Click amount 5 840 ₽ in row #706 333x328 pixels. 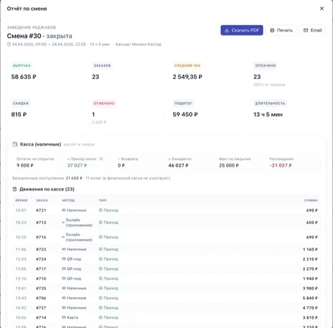(310, 298)
